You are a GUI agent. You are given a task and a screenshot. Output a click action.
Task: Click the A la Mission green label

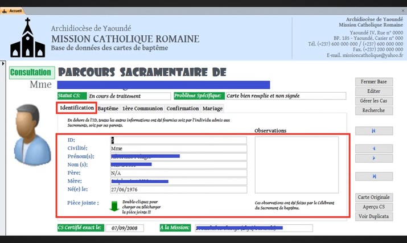tap(175, 228)
